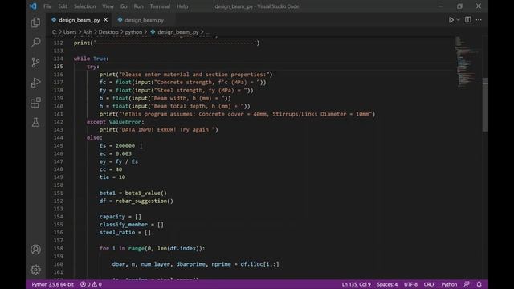Screen dimensions: 514x289
Task: Select the active design_beam_.py tab
Action: [79, 20]
